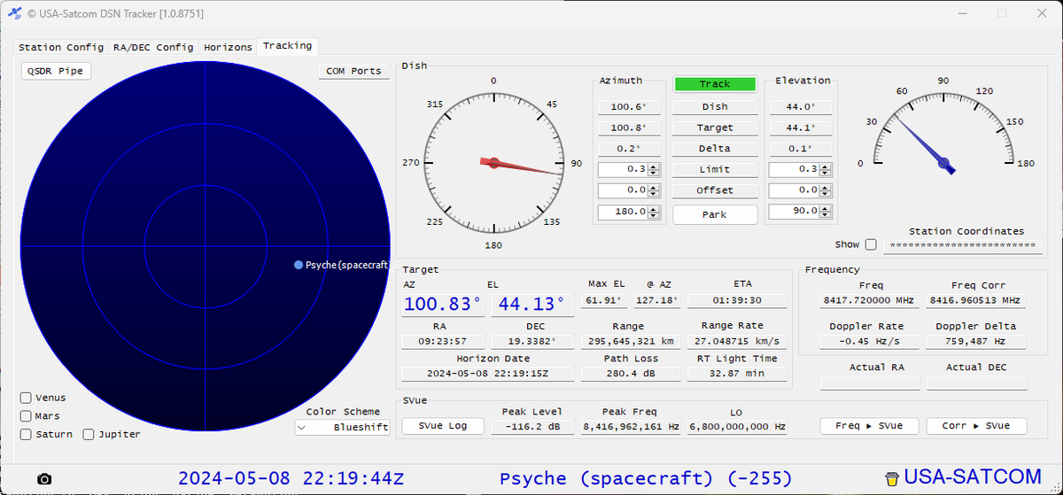Click the target AZ 100.83° readout
This screenshot has height=495, width=1063.
[x=443, y=305]
